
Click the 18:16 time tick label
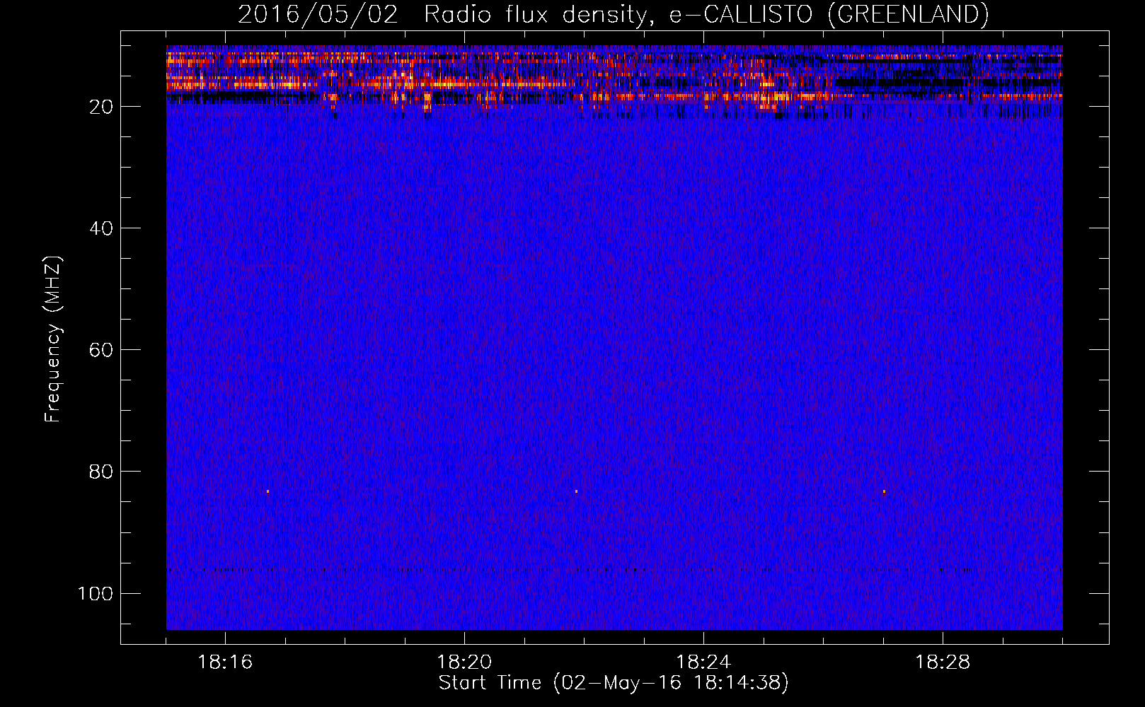(x=225, y=662)
